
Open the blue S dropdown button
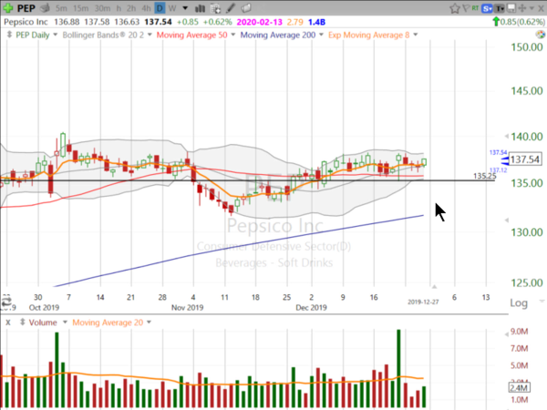coord(487,8)
